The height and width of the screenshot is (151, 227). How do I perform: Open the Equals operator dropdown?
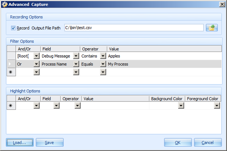point(103,64)
